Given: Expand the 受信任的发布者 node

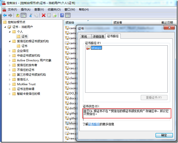Looking at the screenshot, I should 10,65.
